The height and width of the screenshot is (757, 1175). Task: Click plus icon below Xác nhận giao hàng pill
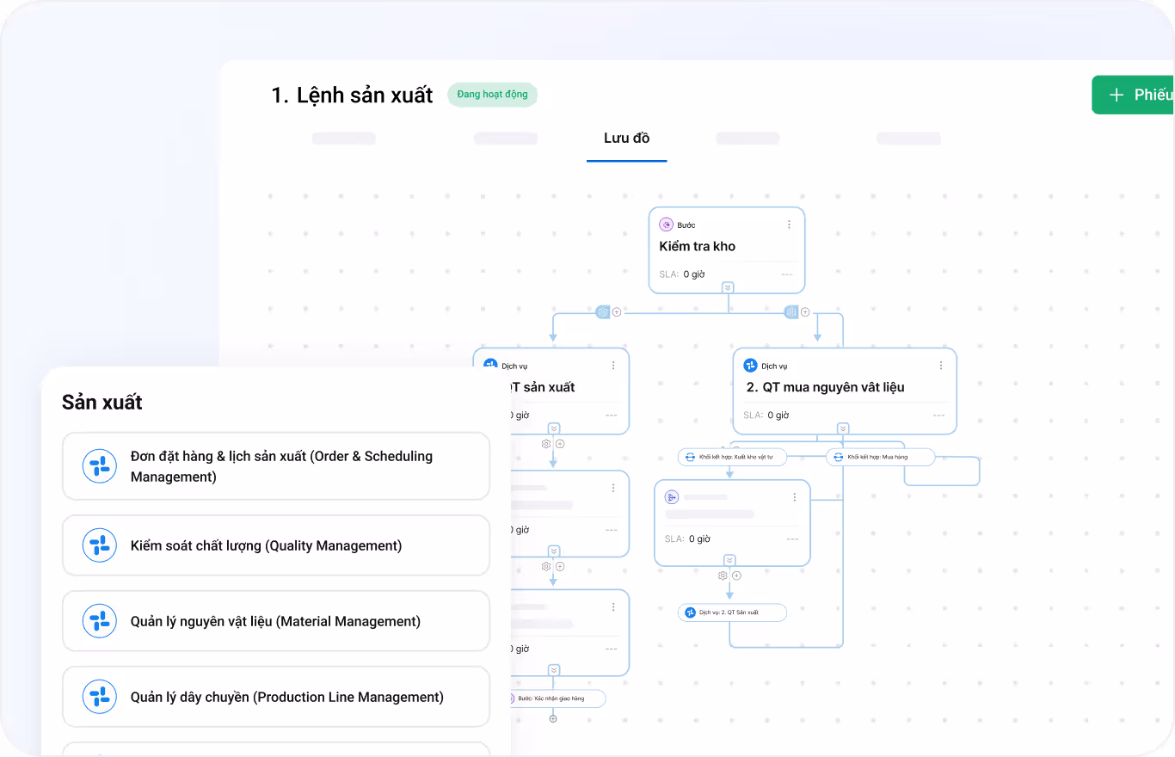[553, 718]
